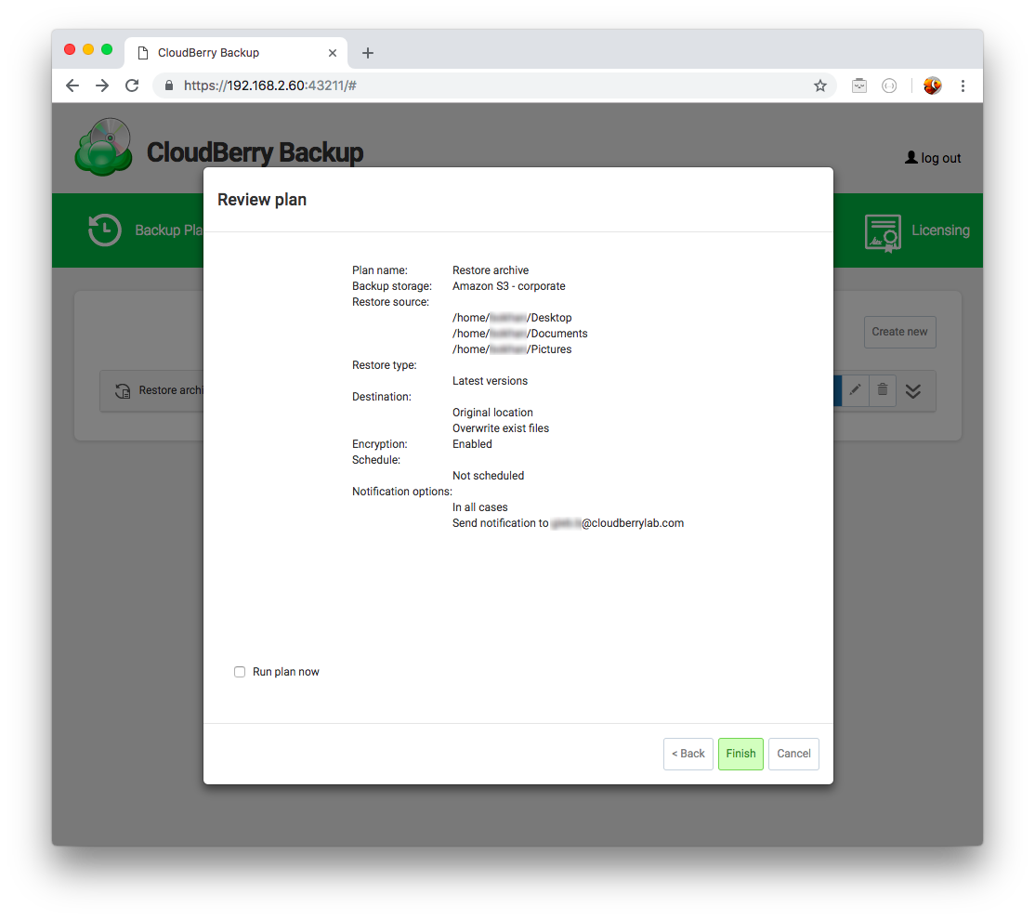Click the Desktop restore source path
The width and height of the screenshot is (1035, 920).
(512, 318)
